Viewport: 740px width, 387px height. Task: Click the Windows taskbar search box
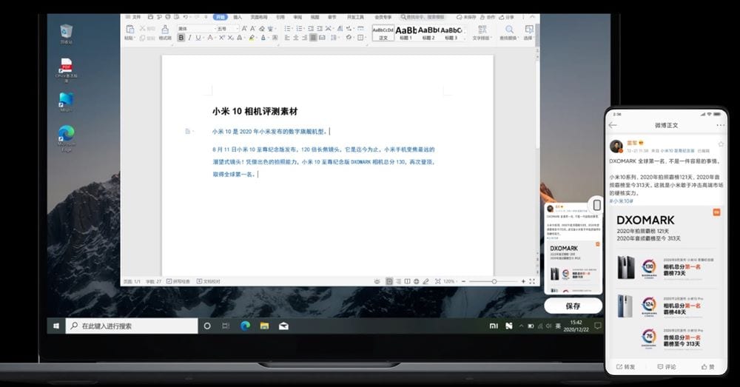click(x=132, y=326)
